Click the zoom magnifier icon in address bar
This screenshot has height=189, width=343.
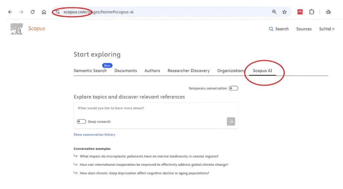(x=274, y=12)
